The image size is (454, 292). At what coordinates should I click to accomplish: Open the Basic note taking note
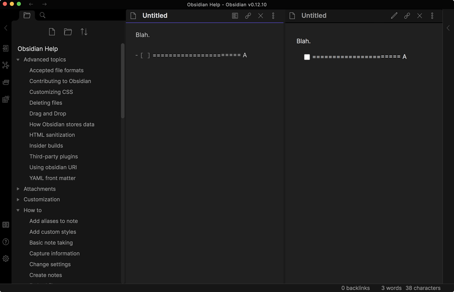[x=51, y=243]
